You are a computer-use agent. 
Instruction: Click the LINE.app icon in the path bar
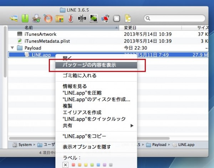point(174,145)
